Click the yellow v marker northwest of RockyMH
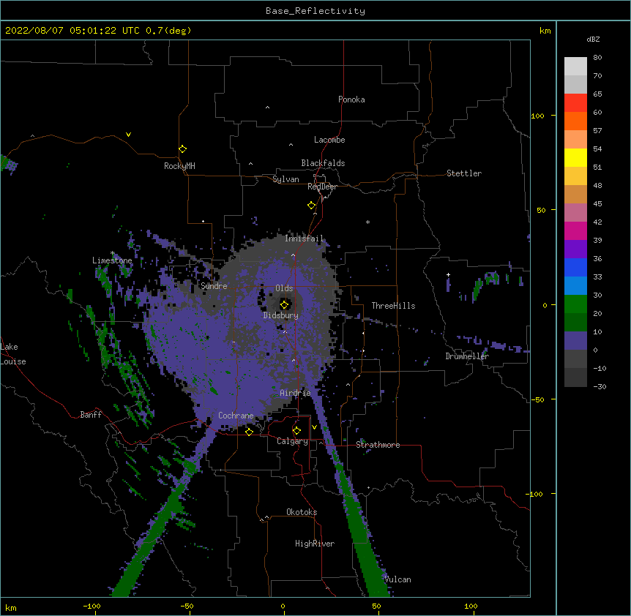The image size is (631, 616). tap(128, 135)
